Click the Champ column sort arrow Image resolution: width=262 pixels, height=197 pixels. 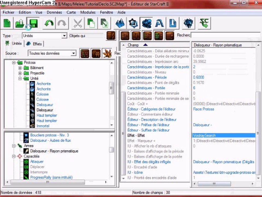point(145,45)
